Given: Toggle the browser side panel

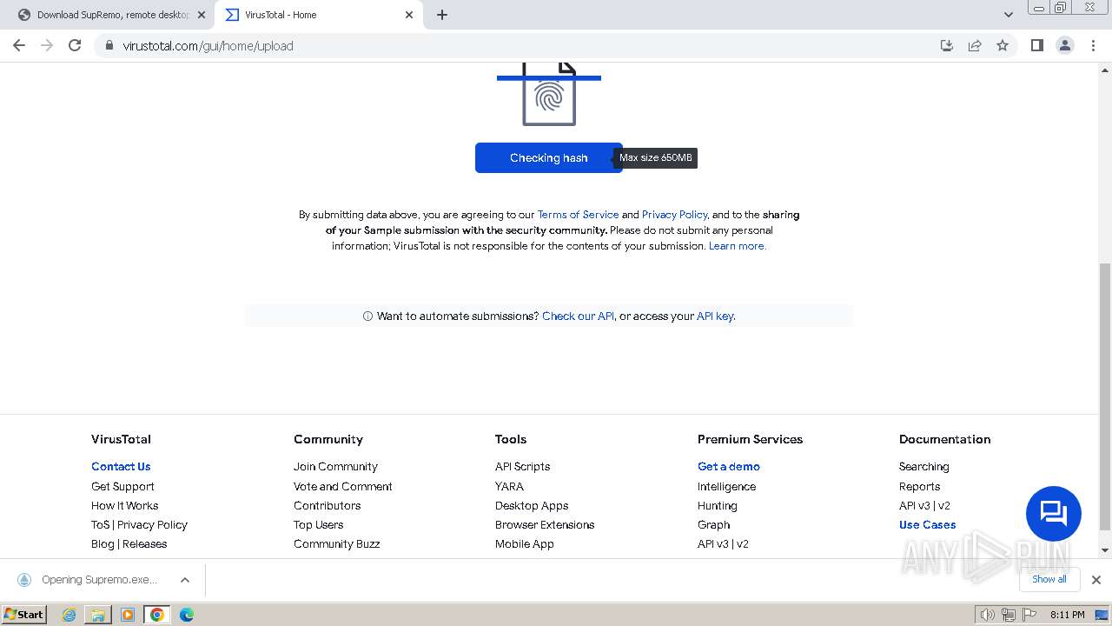Looking at the screenshot, I should pos(1036,45).
